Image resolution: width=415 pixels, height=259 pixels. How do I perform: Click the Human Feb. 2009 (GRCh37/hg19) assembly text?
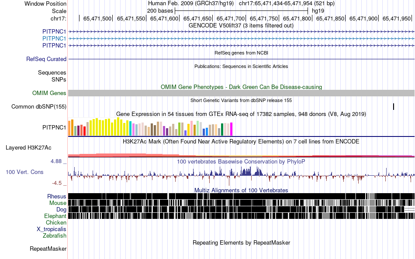tap(191, 3)
